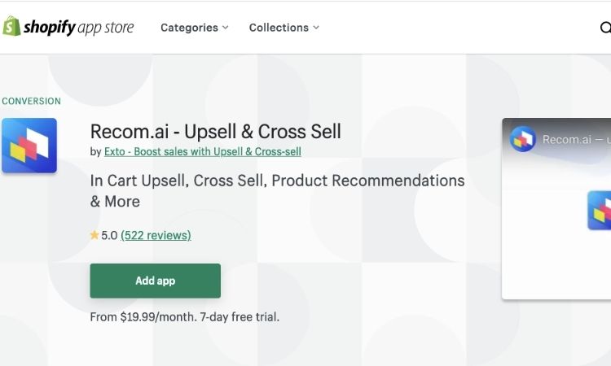Go to the CONVERSION category link
611x366 pixels.
31,101
